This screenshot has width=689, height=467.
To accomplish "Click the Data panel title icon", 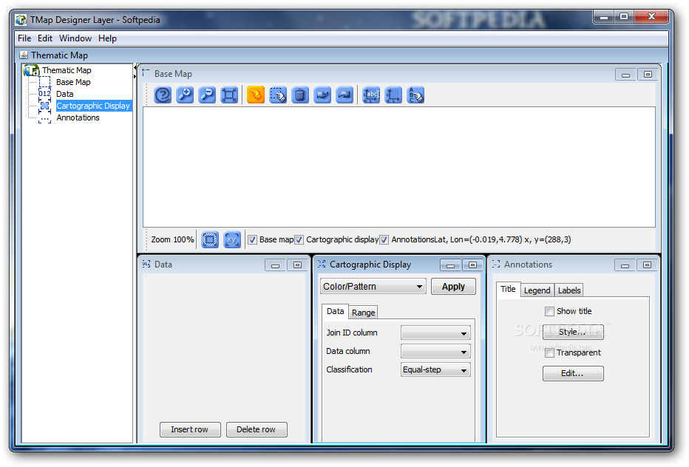I will click(x=146, y=264).
